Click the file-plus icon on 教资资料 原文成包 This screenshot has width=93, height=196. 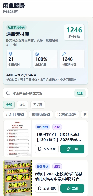40,188
